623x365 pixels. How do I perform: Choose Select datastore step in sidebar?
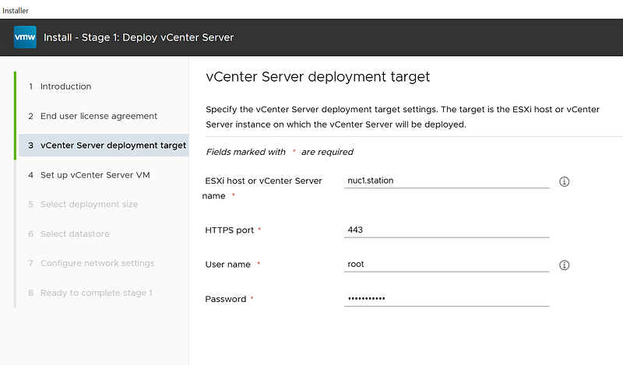[x=75, y=233]
